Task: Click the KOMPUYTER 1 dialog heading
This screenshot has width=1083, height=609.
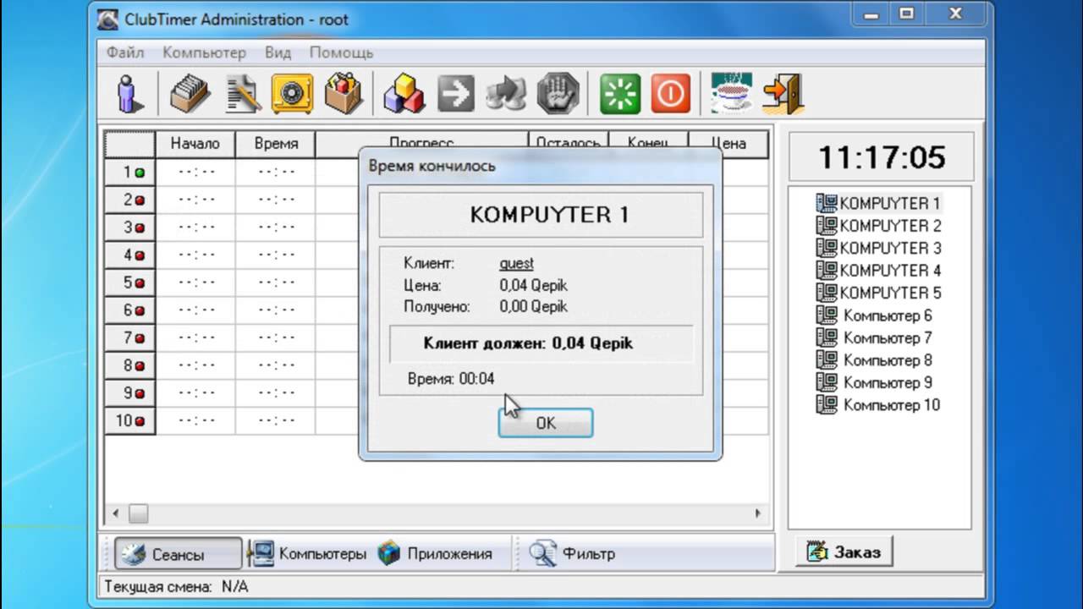Action: [x=549, y=215]
